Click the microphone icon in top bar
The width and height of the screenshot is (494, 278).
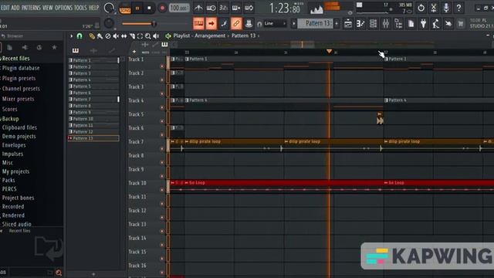[446, 8]
